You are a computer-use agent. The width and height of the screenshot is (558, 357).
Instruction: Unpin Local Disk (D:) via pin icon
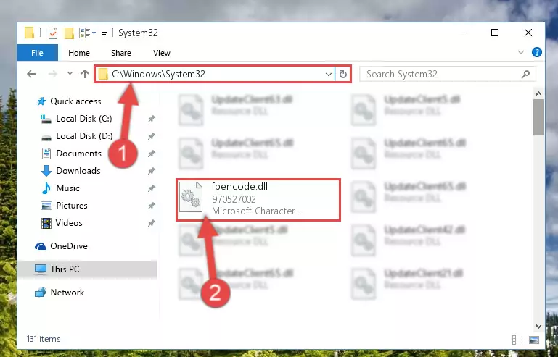point(152,136)
